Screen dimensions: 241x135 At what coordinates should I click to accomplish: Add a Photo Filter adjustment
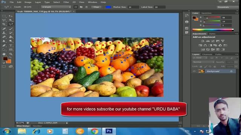coord(215,45)
